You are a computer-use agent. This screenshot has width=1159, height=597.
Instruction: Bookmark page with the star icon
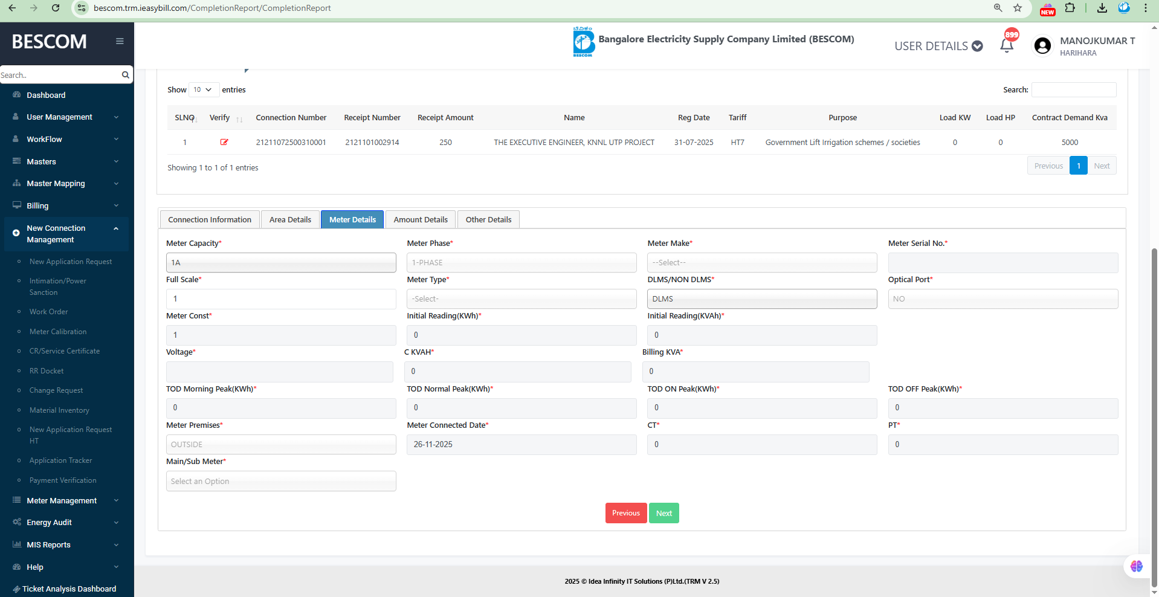(x=1018, y=8)
